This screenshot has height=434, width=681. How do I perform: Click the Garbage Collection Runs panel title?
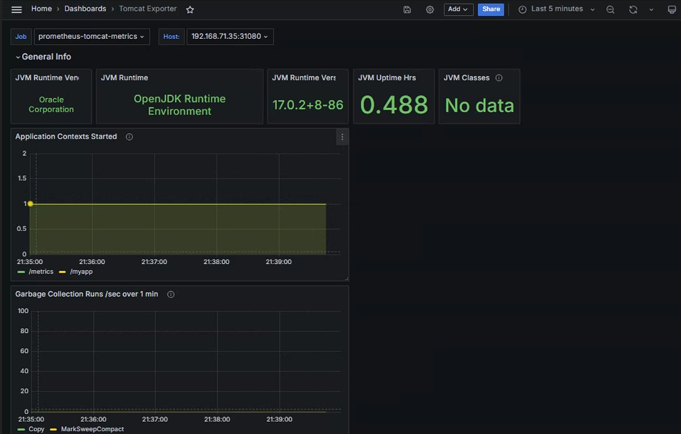(x=86, y=294)
